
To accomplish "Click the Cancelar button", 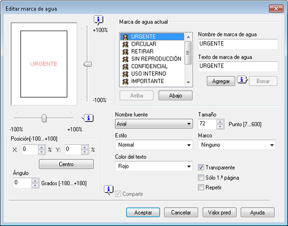I will coord(181,213).
